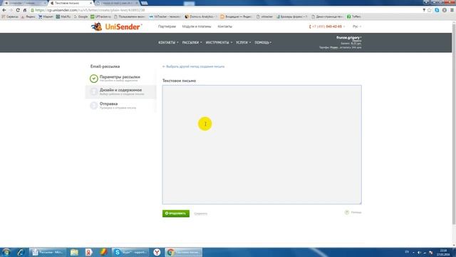Open the Word document taskbar item

[48, 252]
